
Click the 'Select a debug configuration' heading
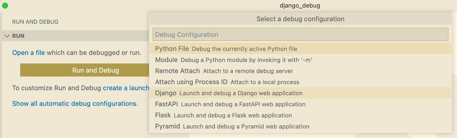pyautogui.click(x=300, y=19)
